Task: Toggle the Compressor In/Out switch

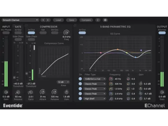Action: (x=31, y=33)
